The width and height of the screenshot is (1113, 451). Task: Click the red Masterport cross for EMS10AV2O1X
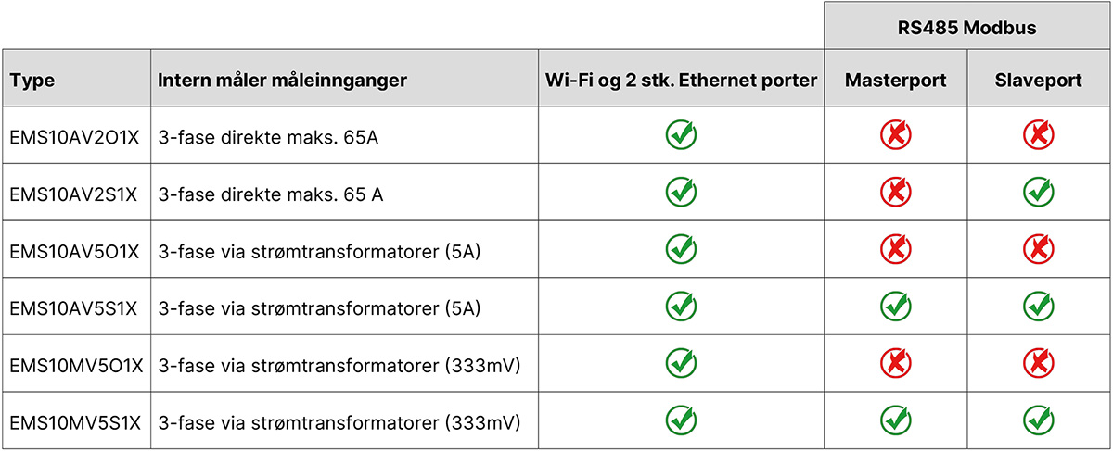[x=895, y=135]
